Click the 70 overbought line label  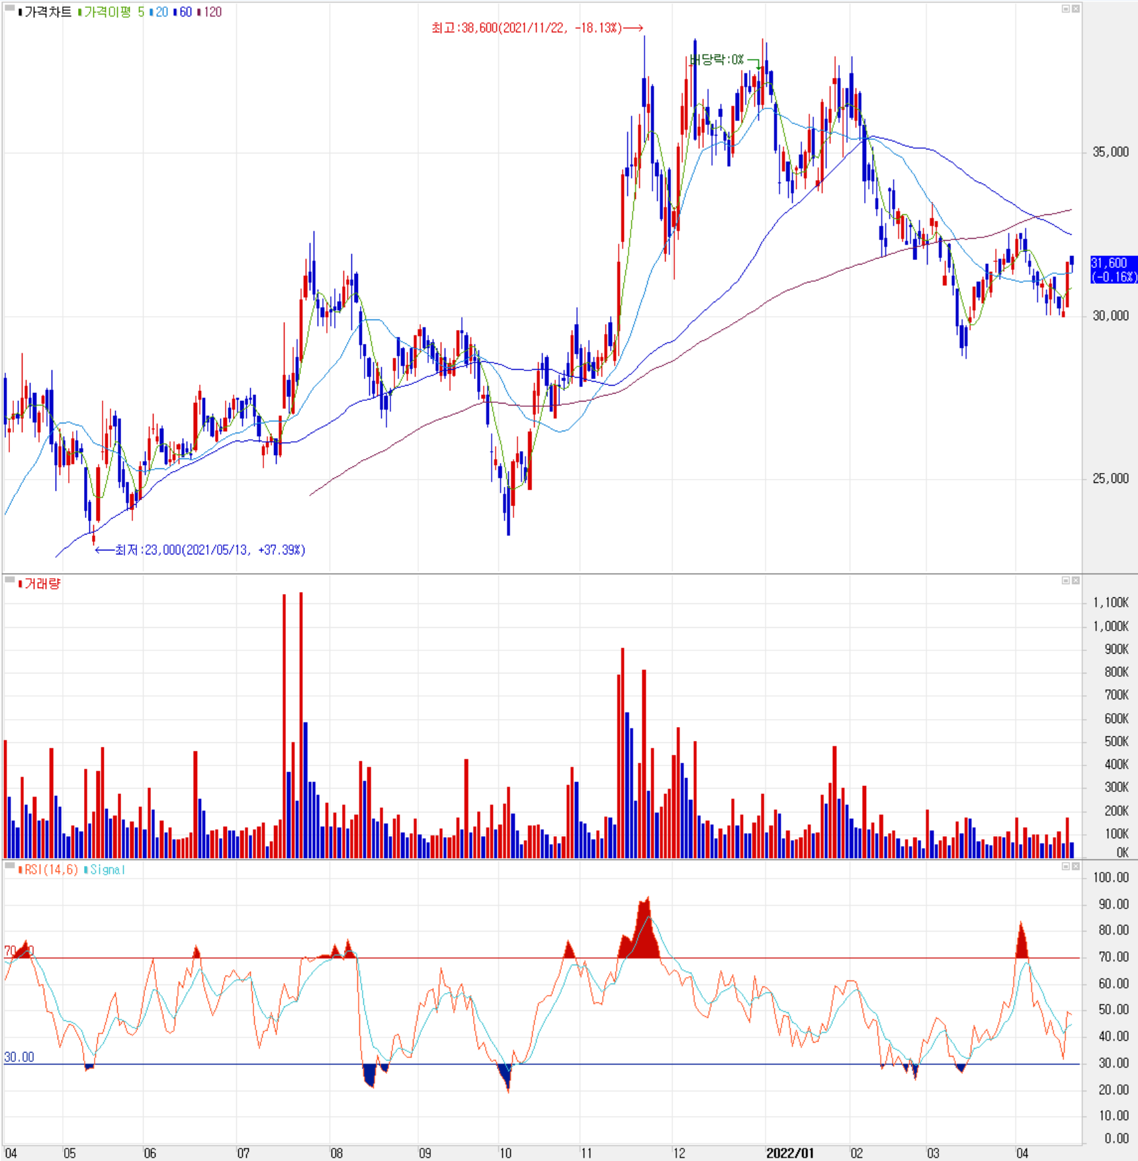19,951
